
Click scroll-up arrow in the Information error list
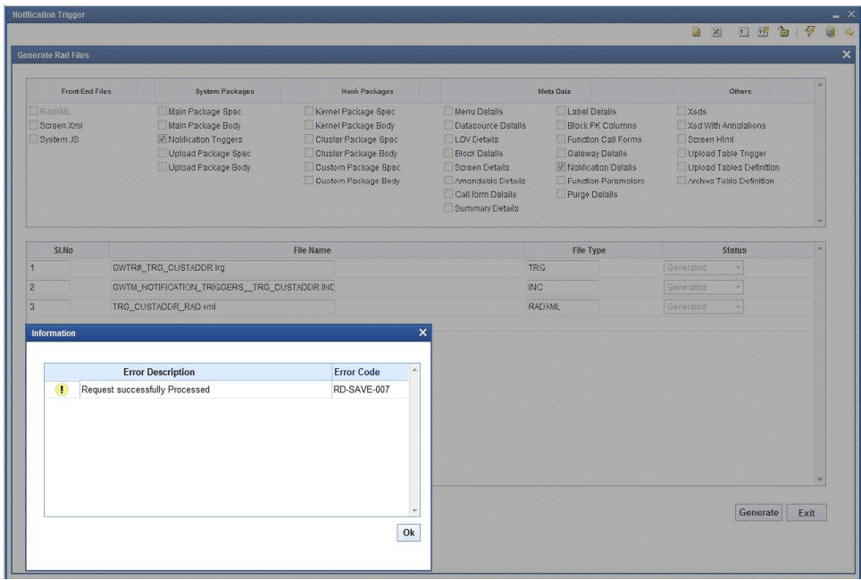414,370
